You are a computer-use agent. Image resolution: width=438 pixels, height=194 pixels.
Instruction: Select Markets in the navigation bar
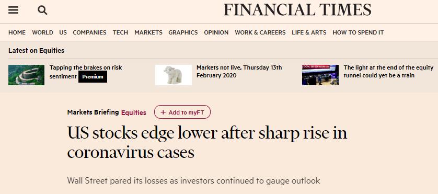point(148,32)
